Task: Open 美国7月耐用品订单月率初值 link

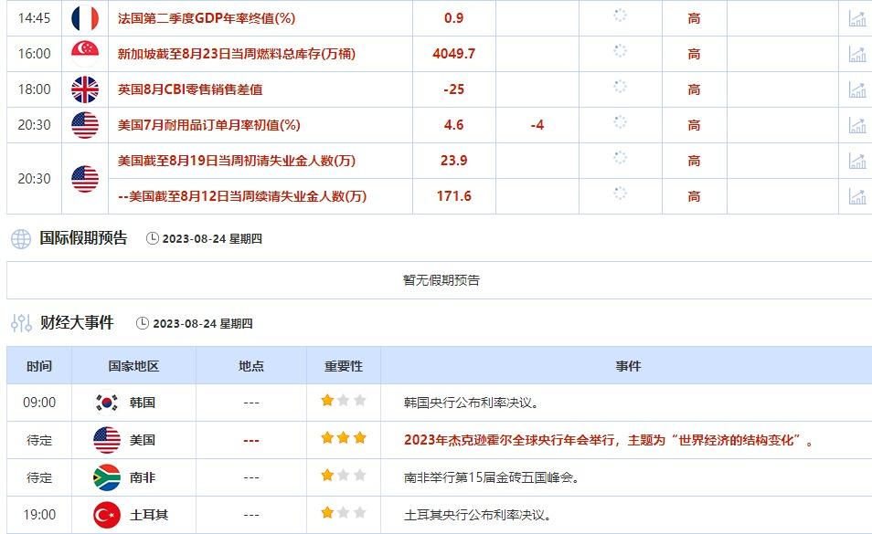Action: 209,125
